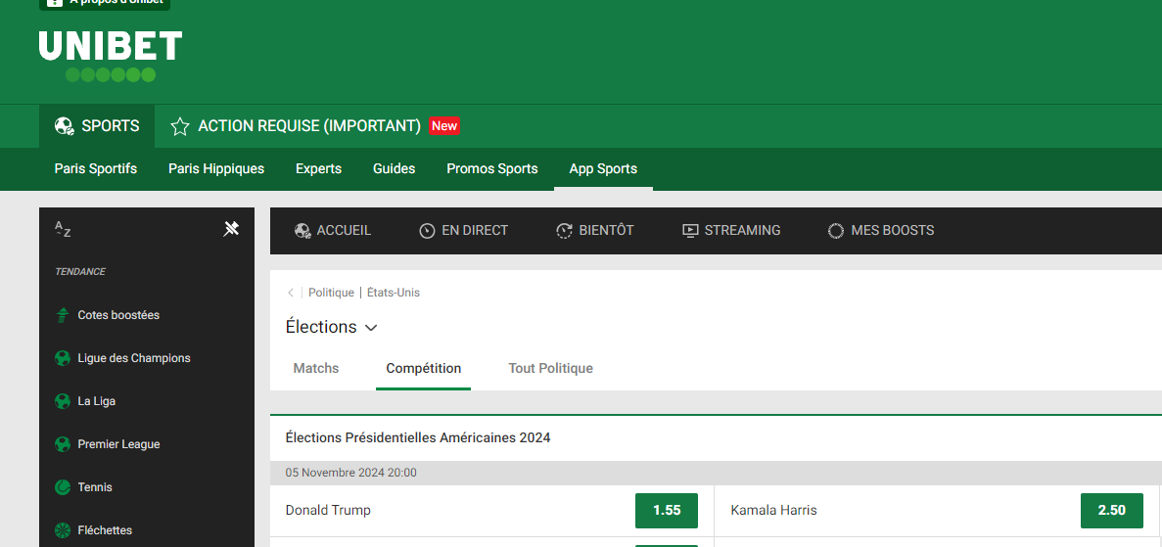Open Paris Hippiques in the sub navigation
Viewport: 1162px width, 547px height.
tap(216, 169)
